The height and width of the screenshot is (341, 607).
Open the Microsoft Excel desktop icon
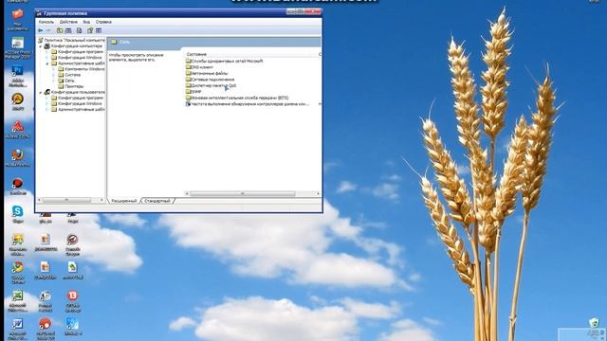(17, 301)
